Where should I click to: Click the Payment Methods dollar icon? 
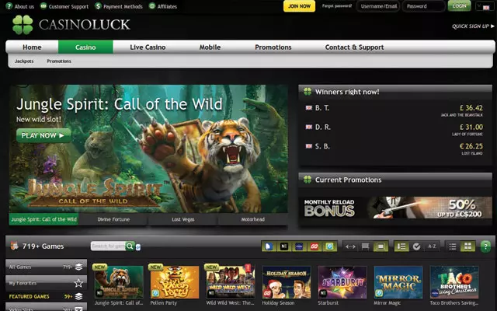(x=99, y=6)
